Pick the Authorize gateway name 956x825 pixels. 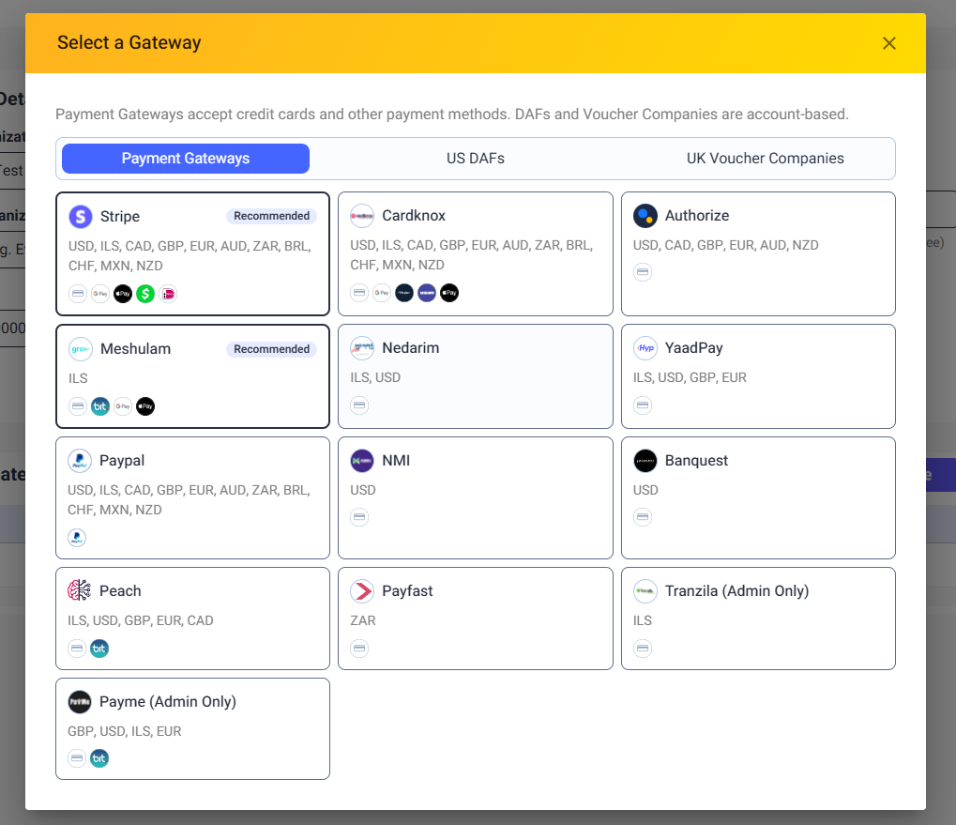click(x=697, y=216)
